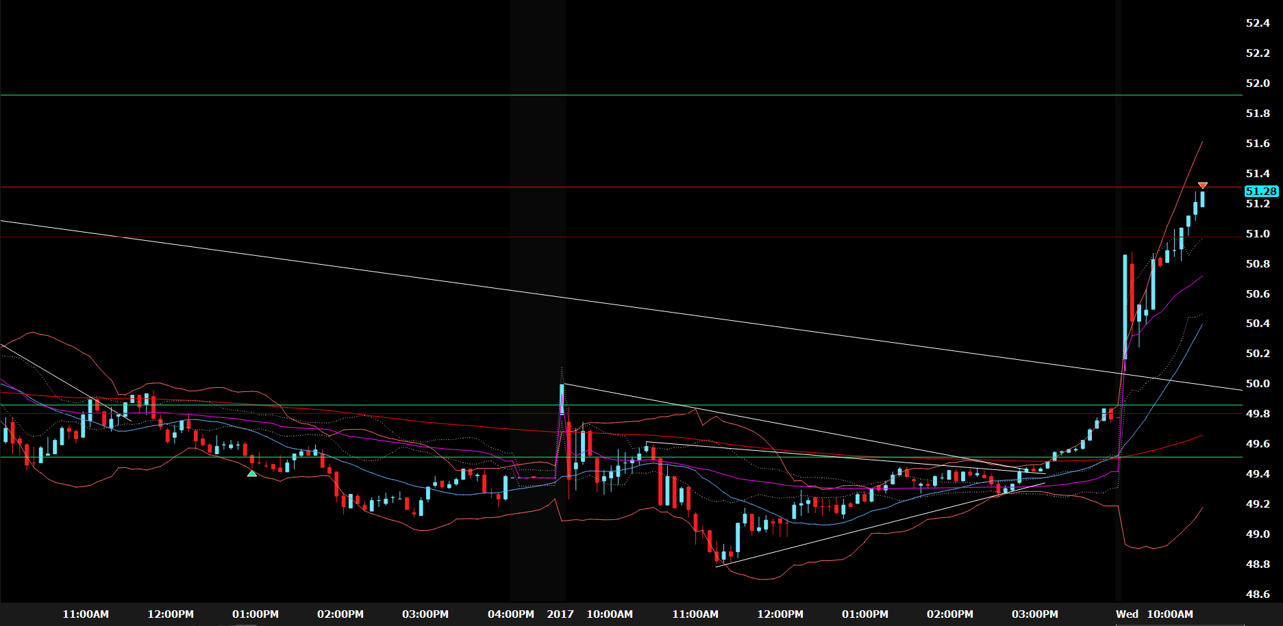
Task: Click the 51.4 price axis label
Action: coord(1258,174)
